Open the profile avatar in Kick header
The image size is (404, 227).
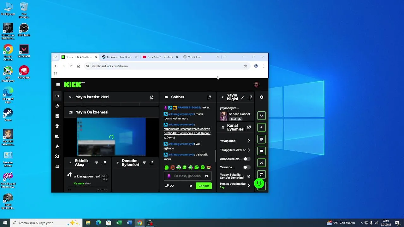tap(256, 84)
